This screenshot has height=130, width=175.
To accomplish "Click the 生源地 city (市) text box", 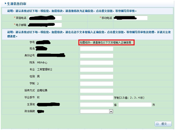I will click(135, 104).
